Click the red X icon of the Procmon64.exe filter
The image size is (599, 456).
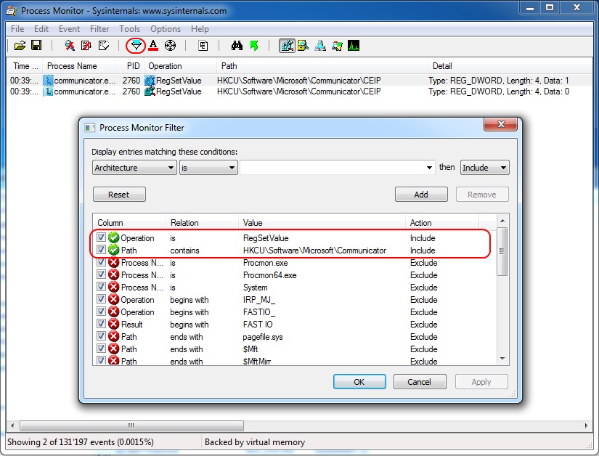pos(113,275)
